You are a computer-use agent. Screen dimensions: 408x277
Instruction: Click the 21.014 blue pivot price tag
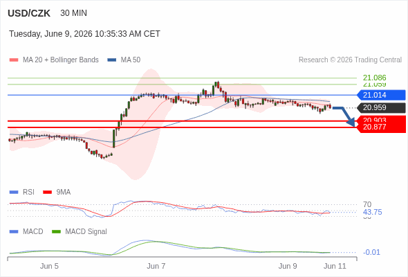point(381,95)
